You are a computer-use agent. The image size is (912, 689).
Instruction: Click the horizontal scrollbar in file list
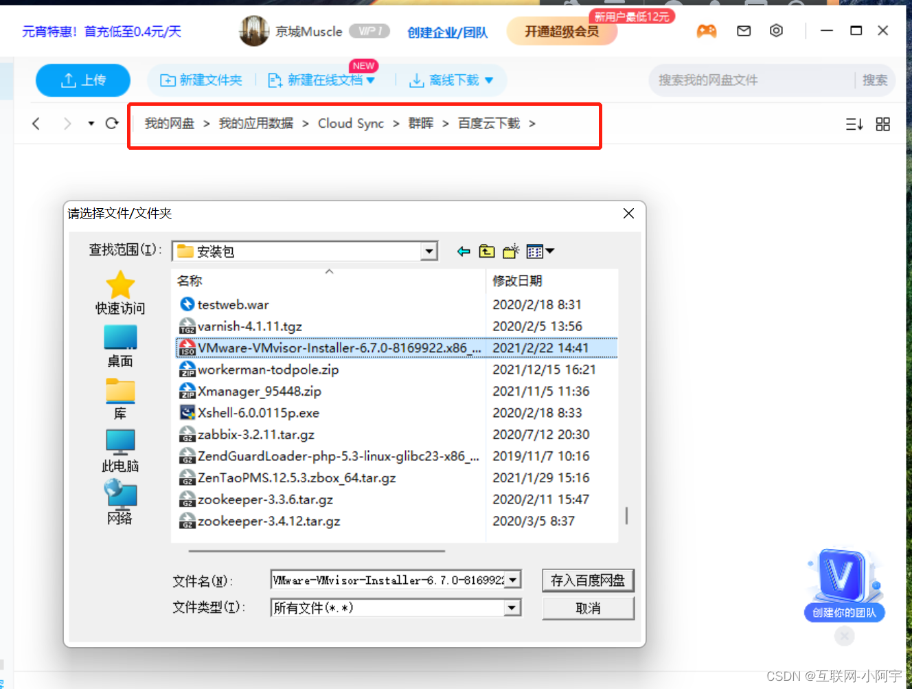coord(317,551)
